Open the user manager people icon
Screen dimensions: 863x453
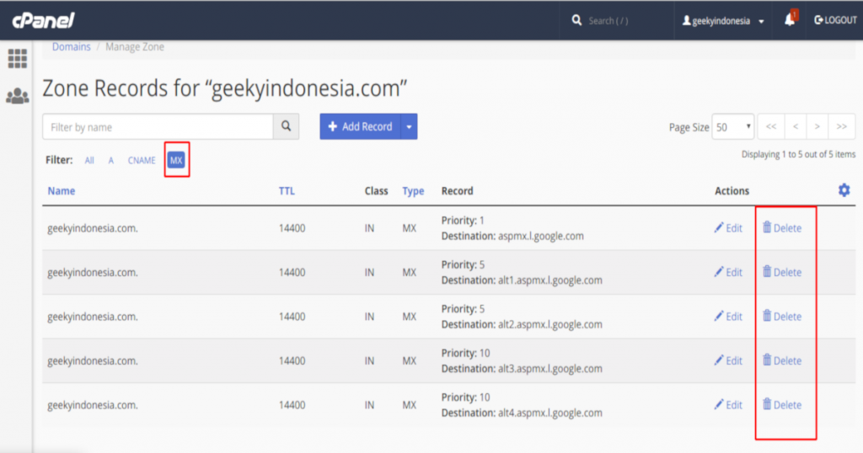tap(18, 96)
